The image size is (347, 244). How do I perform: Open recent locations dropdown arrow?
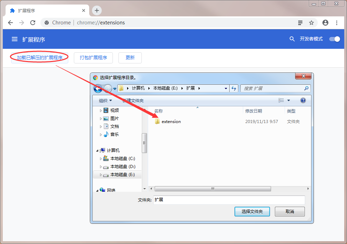coord(115,89)
